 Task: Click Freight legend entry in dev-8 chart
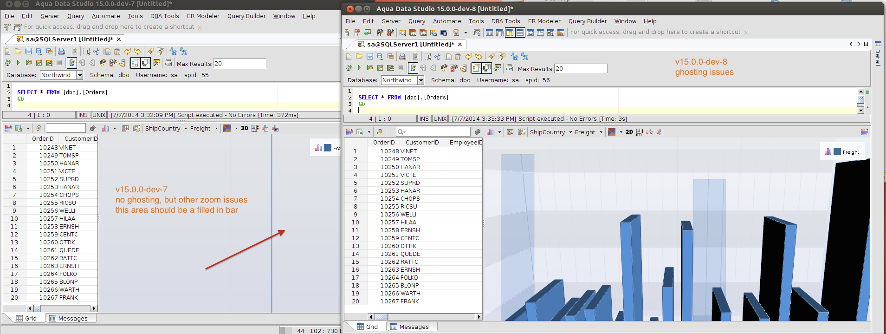tap(842, 151)
